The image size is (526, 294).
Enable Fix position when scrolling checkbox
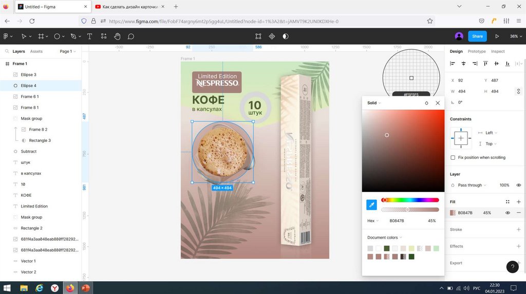tap(453, 158)
